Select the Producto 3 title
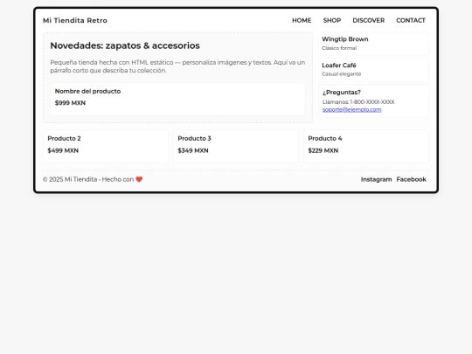 coord(194,138)
